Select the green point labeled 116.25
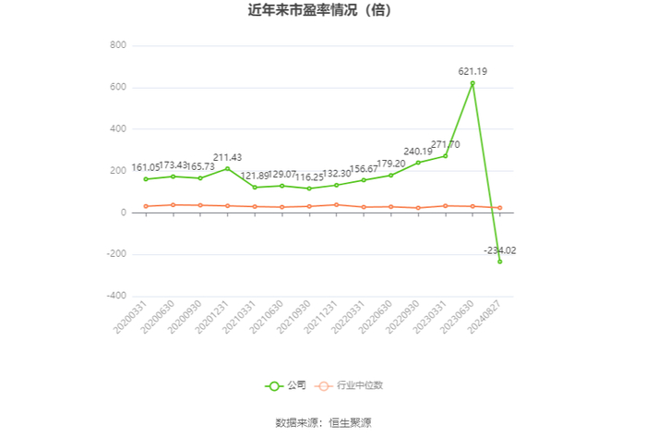The image size is (646, 438). point(309,189)
